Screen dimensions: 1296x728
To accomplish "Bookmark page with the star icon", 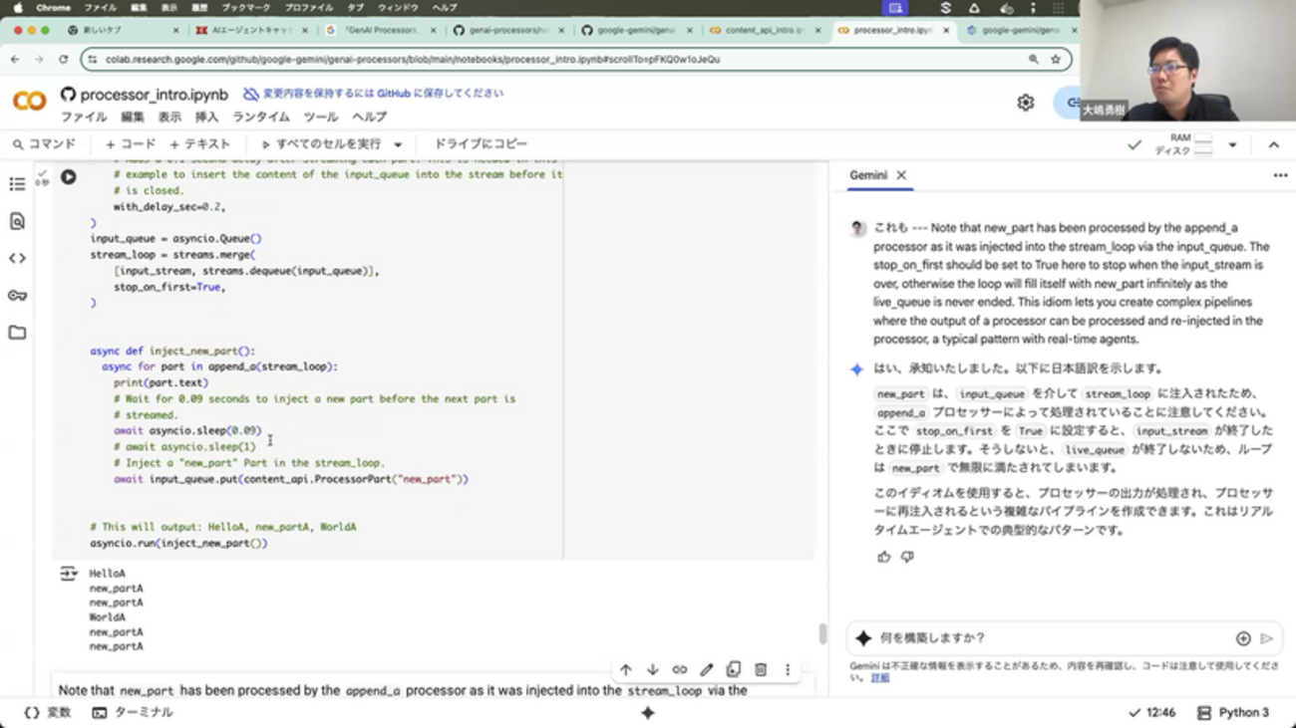I will (x=1056, y=60).
